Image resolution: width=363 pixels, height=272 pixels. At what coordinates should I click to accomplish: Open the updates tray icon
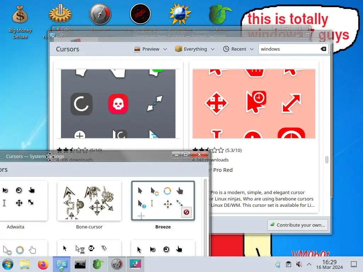point(278,264)
